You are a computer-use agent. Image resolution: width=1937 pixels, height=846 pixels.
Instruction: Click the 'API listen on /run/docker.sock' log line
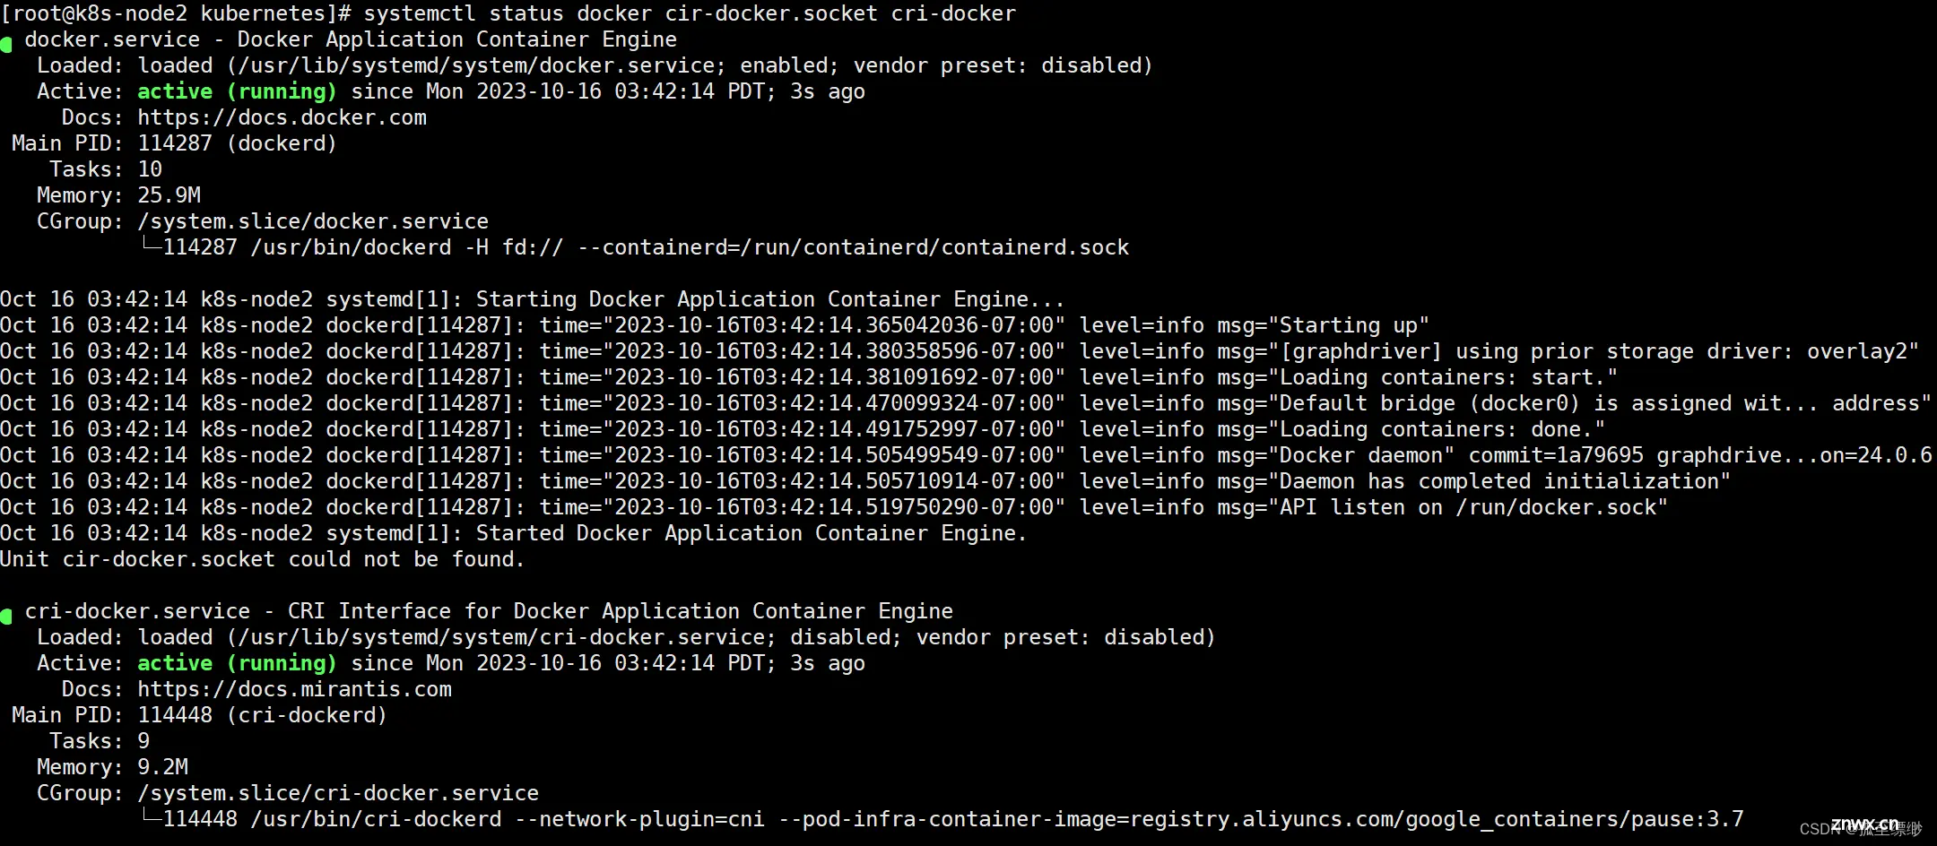click(x=834, y=507)
